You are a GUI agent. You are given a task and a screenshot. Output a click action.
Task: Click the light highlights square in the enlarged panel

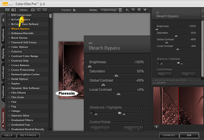pos(120,113)
